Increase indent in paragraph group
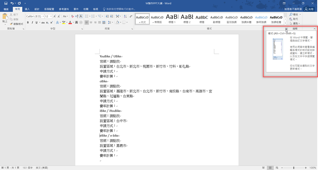This screenshot has width=318, height=170. tap(111, 16)
